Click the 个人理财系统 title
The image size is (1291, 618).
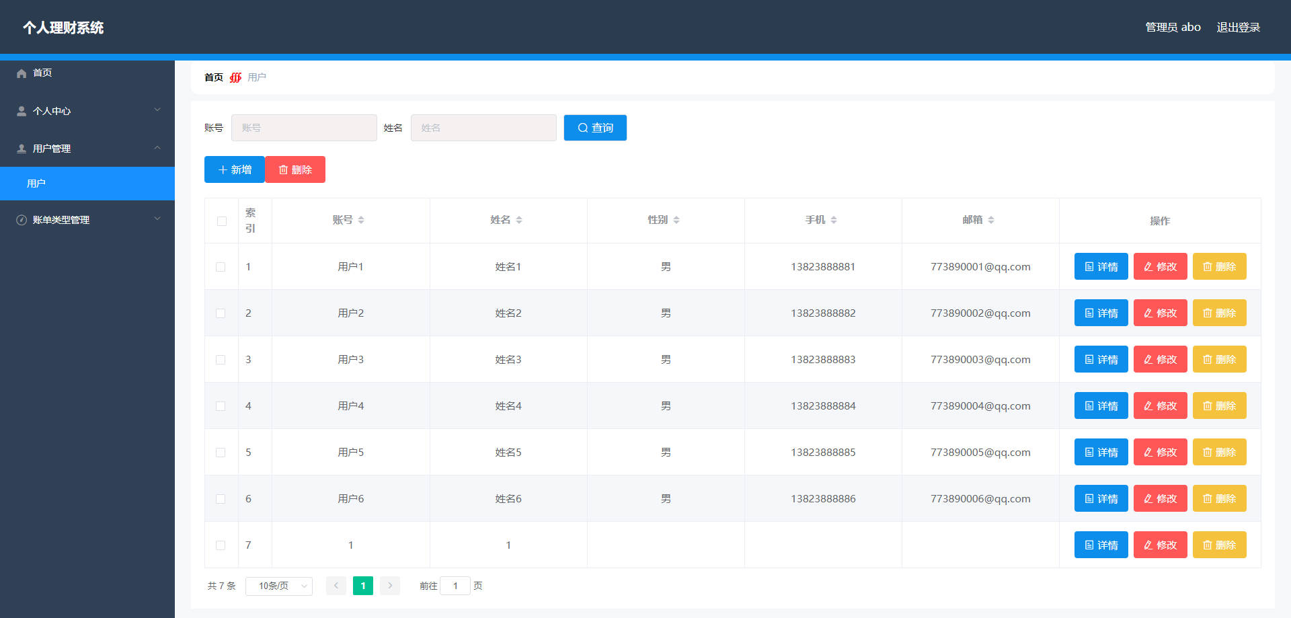coord(63,28)
